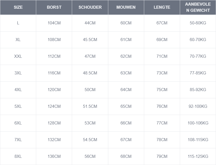Select the 45.5CM schouder cell

point(90,40)
